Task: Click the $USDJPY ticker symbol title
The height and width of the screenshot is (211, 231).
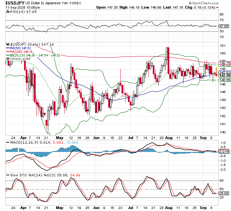Action: point(14,2)
